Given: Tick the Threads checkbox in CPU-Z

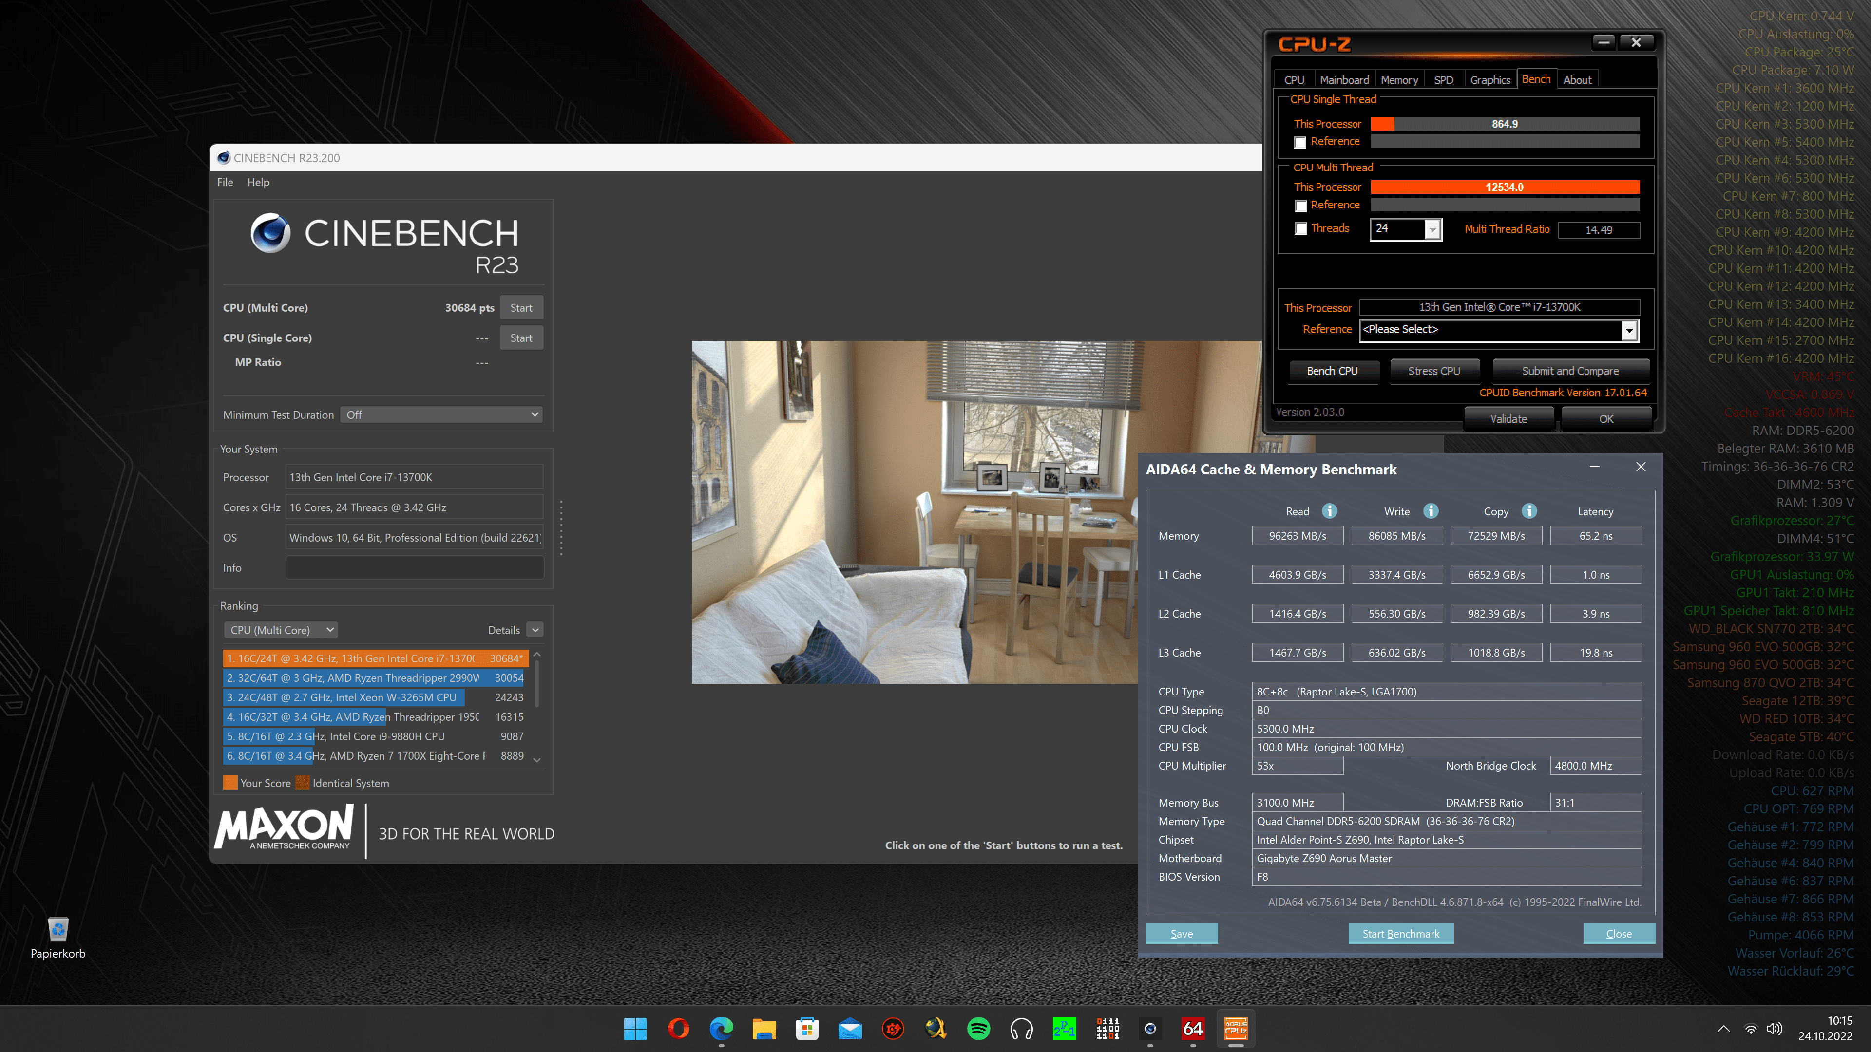Looking at the screenshot, I should click(x=1300, y=229).
